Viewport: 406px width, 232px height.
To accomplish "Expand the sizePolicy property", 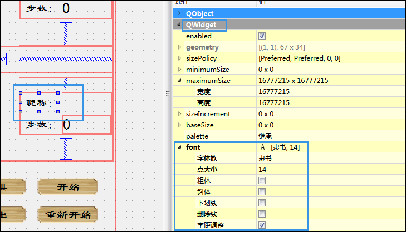I will click(179, 58).
